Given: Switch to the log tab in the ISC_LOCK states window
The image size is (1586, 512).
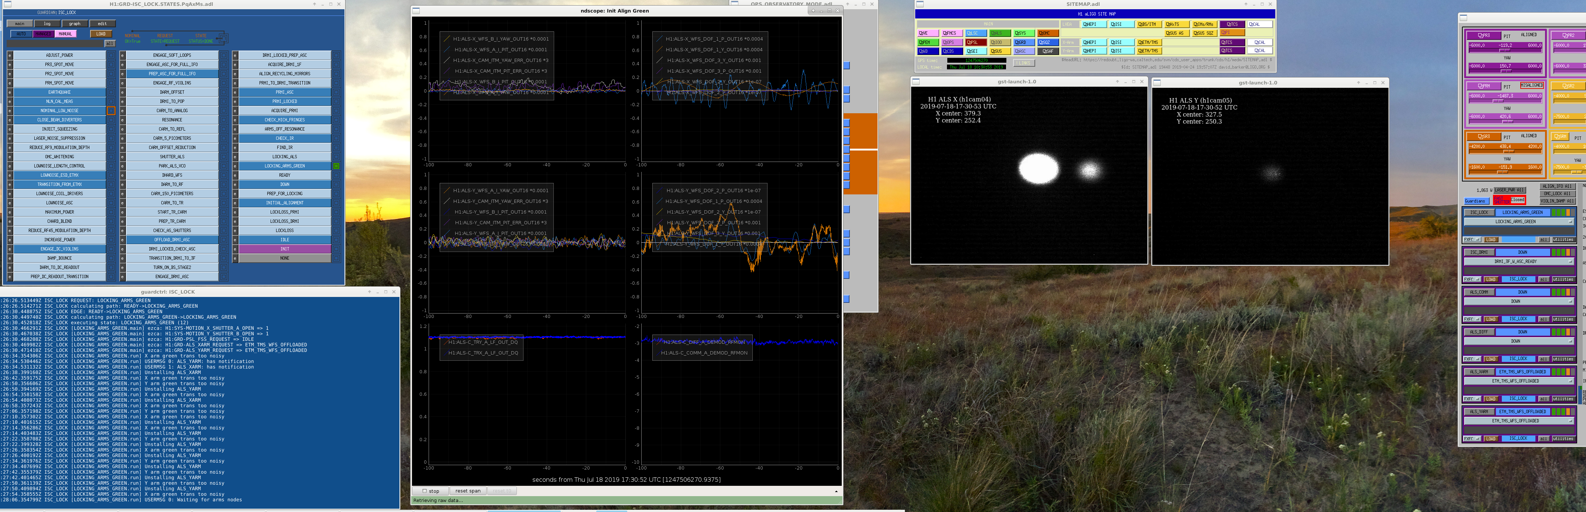Looking at the screenshot, I should 47,23.
